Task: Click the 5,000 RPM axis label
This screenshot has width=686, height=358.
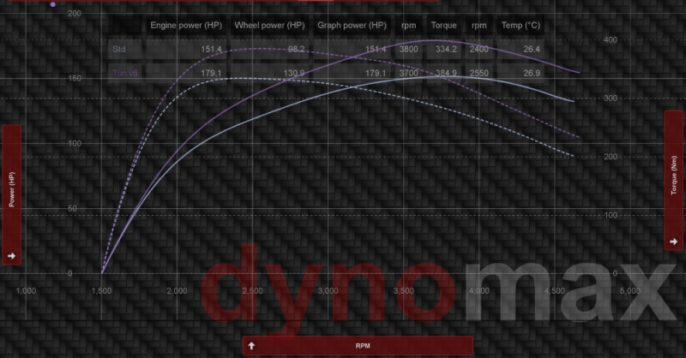Action: [631, 291]
